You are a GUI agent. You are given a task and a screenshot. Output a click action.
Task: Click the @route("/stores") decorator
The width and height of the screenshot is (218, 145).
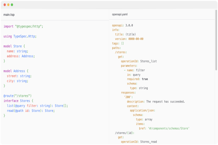[17, 96]
